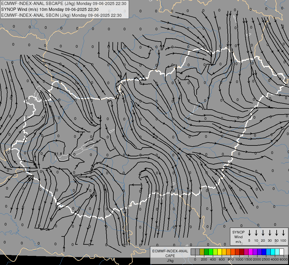Select the red-orange swatch after 800
This screenshot has width=289, height=265.
pos(233,252)
